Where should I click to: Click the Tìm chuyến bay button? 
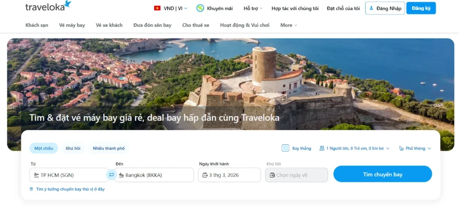[x=383, y=174]
